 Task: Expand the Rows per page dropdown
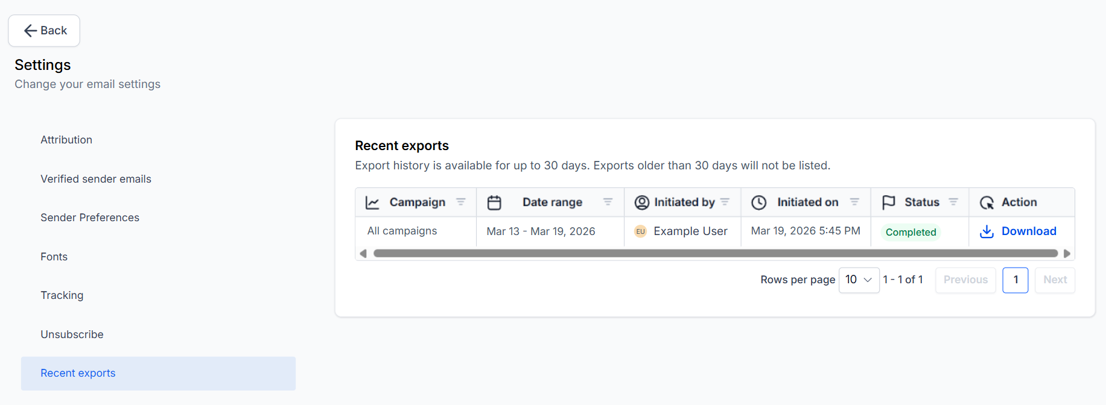point(859,280)
